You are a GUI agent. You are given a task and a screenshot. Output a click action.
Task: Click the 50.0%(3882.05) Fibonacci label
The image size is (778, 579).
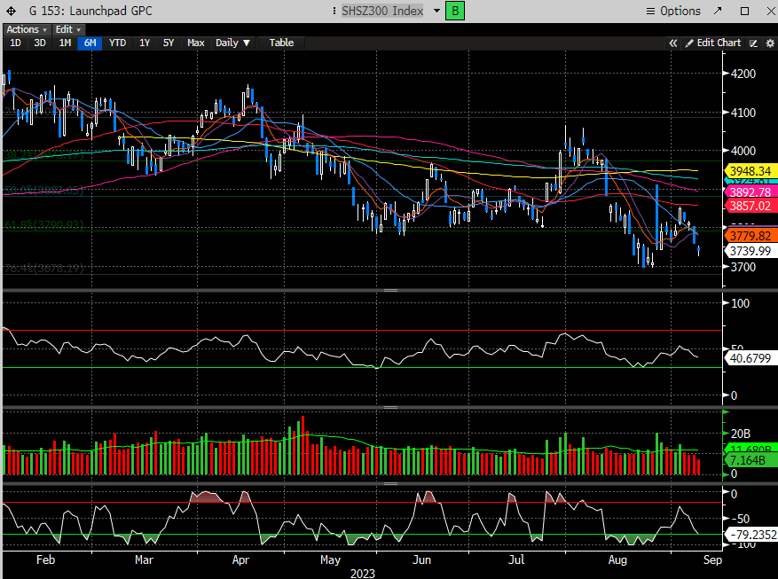[x=43, y=191]
